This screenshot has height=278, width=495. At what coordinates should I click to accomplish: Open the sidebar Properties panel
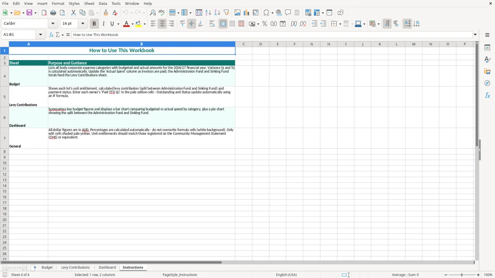[487, 48]
